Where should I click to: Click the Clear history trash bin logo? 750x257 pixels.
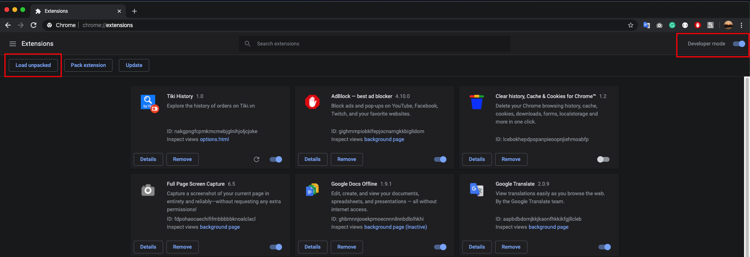coord(477,102)
